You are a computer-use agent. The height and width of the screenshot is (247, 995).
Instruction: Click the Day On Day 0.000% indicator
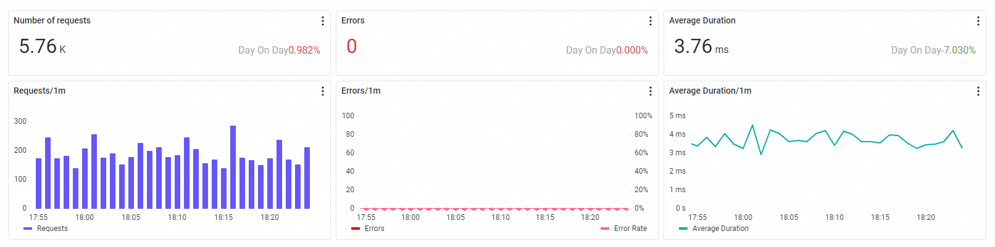pos(607,51)
